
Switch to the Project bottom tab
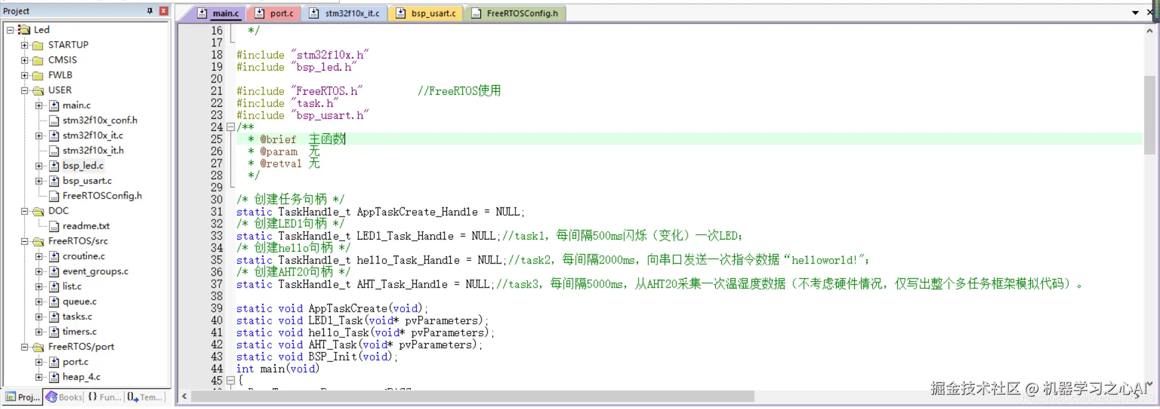pos(22,397)
